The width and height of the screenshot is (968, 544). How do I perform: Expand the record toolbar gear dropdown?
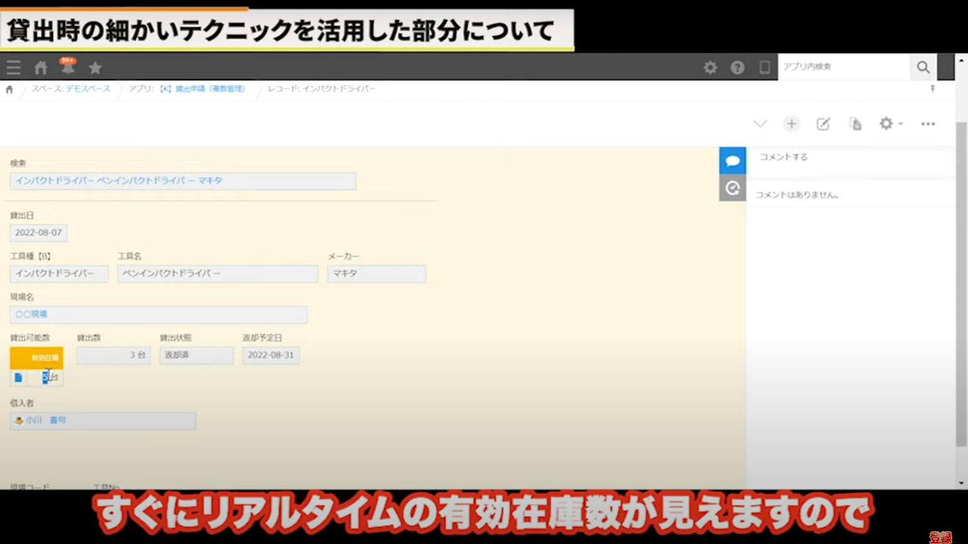[x=890, y=124]
